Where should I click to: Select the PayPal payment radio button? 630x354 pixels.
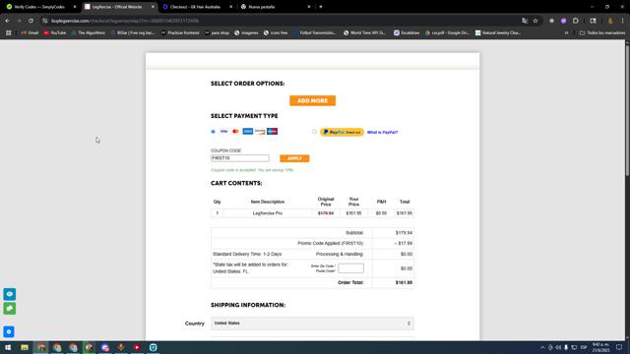point(314,132)
